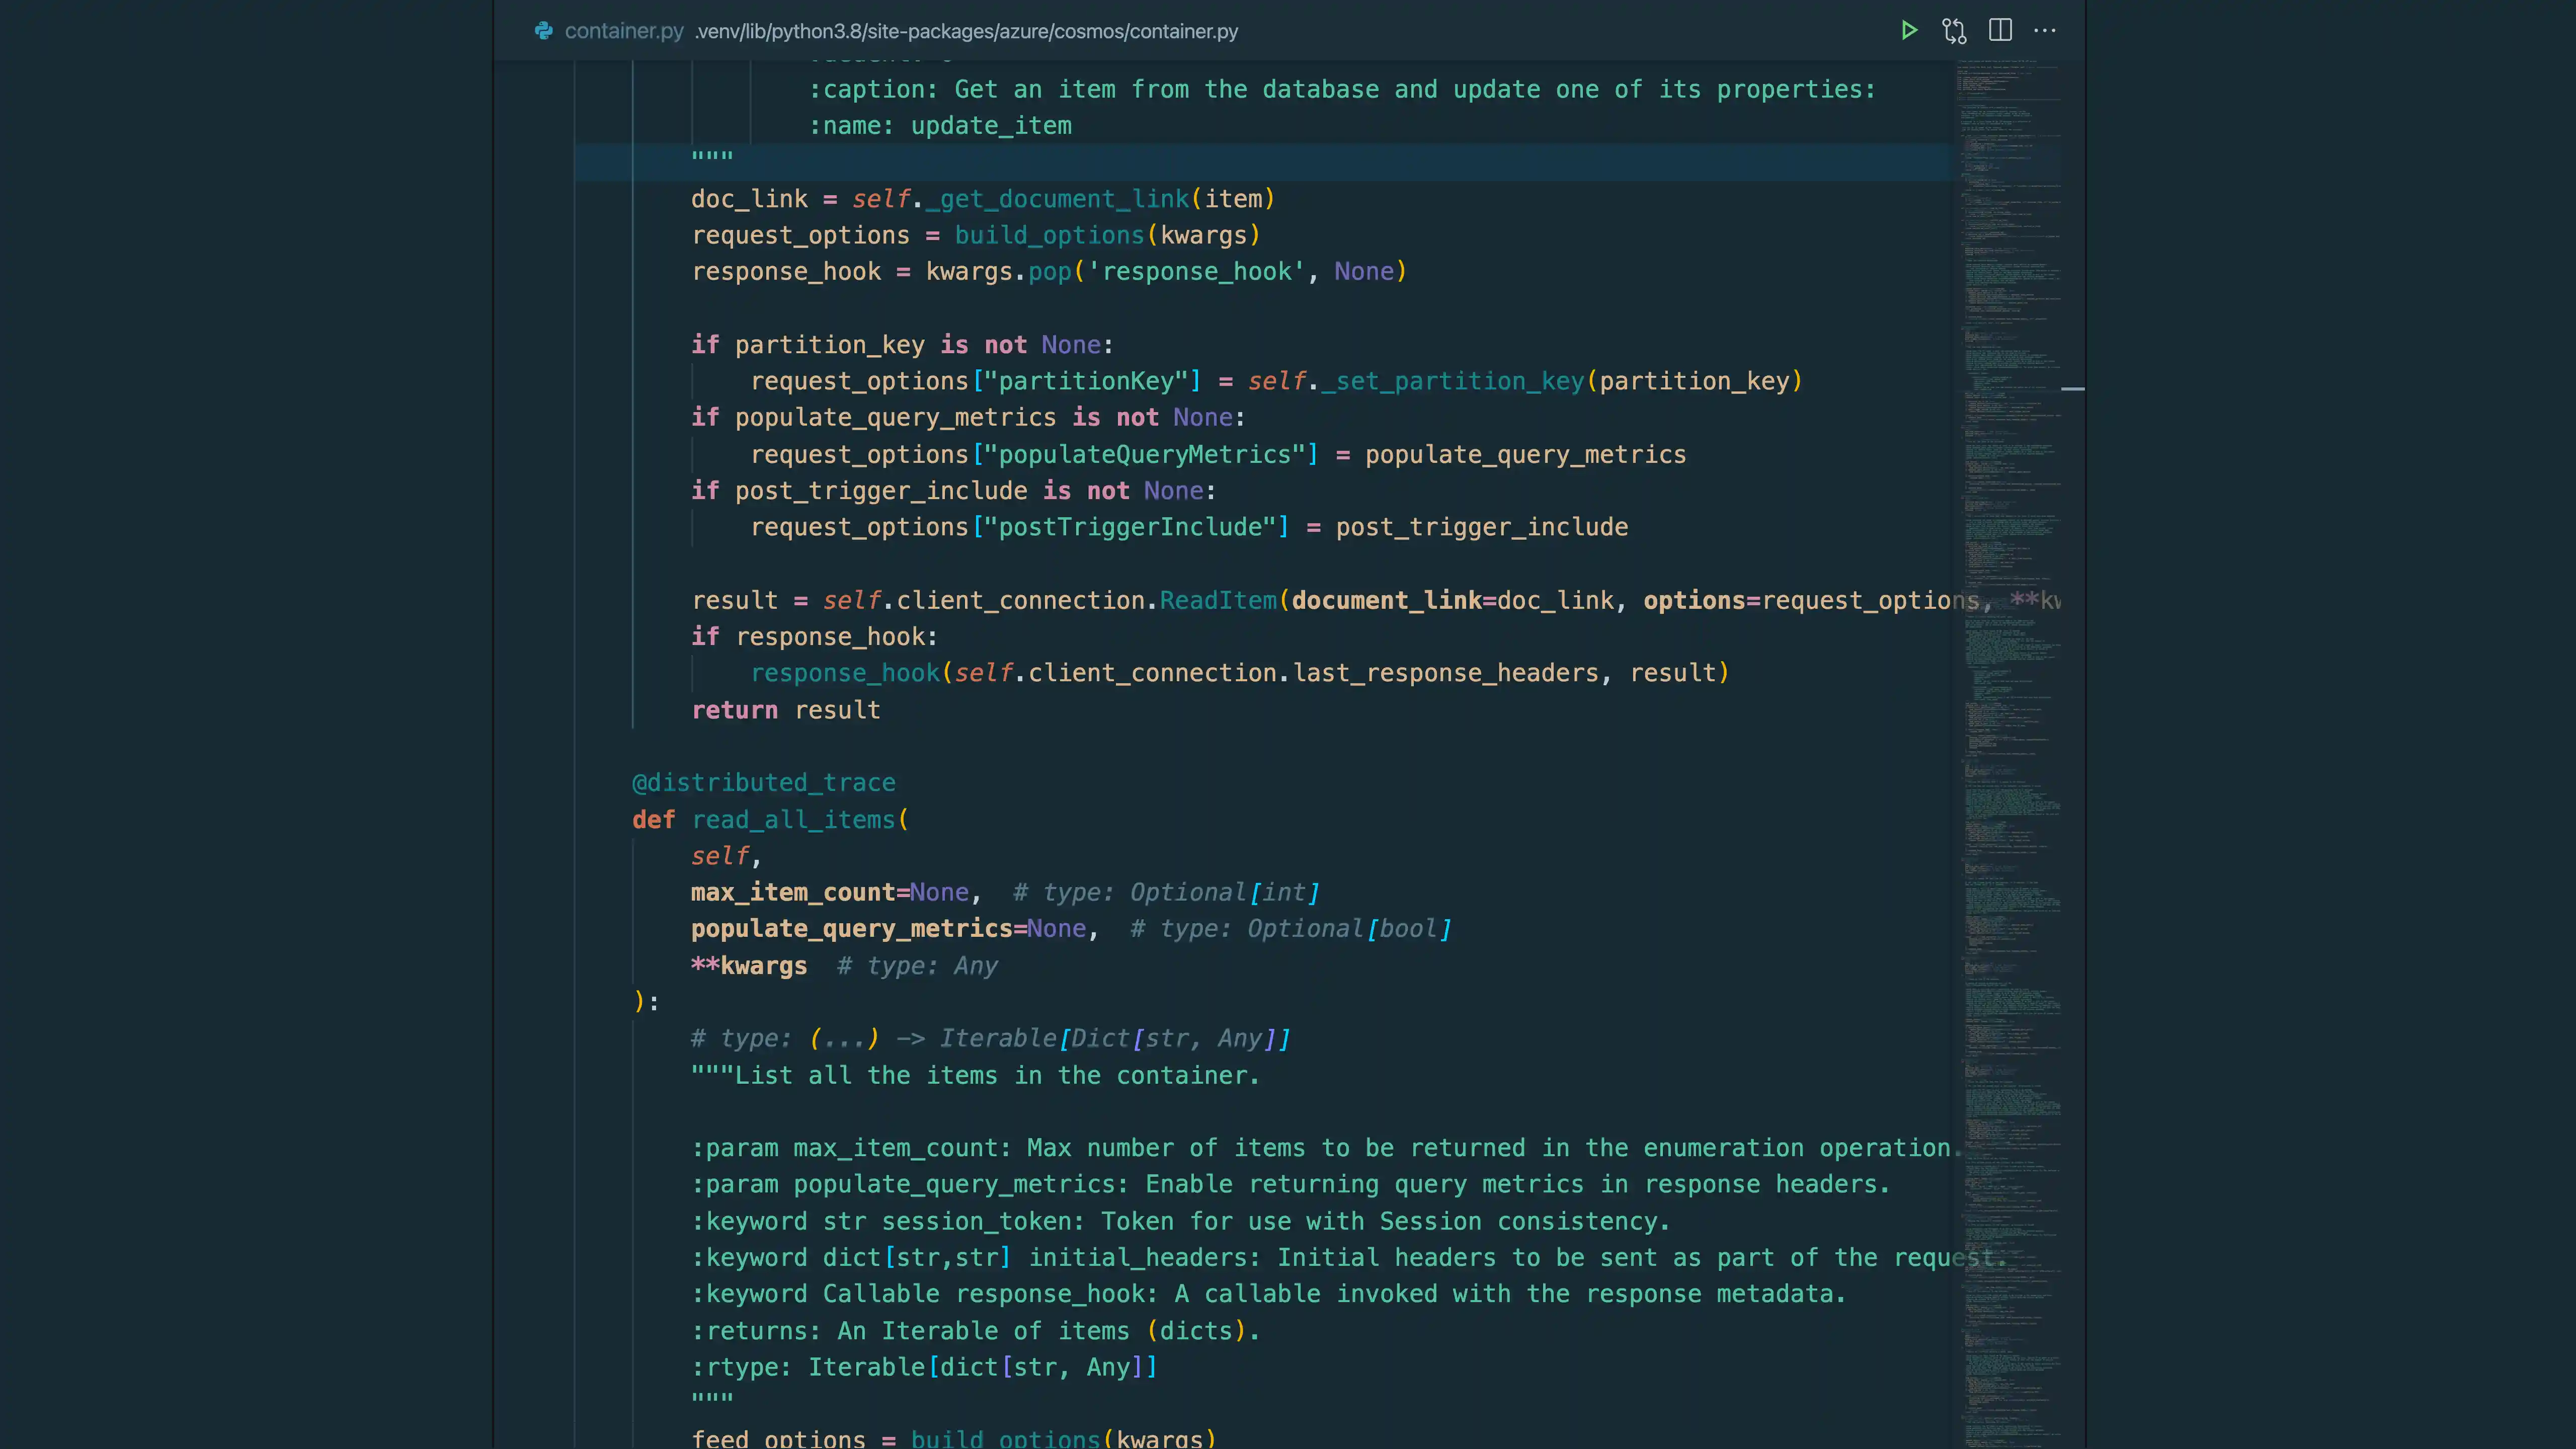This screenshot has width=2576, height=1449.
Task: Place cursor on the read_all_items definition
Action: (795, 819)
